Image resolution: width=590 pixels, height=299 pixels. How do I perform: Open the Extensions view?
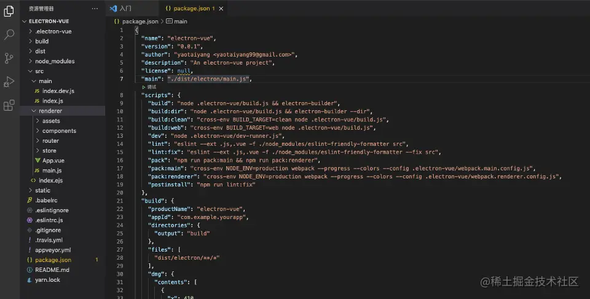point(9,105)
